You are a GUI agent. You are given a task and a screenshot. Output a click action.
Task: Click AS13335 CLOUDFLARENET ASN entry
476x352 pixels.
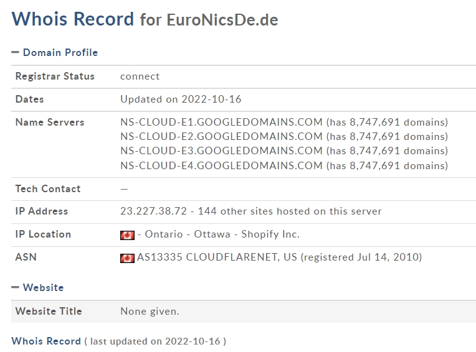point(217,257)
